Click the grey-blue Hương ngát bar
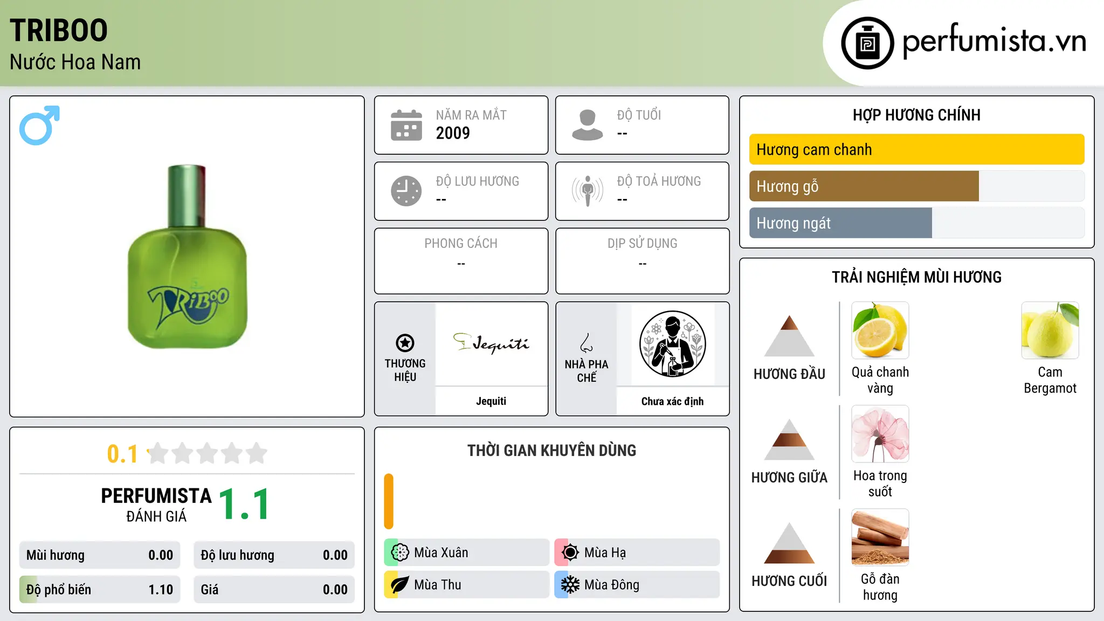 [840, 223]
